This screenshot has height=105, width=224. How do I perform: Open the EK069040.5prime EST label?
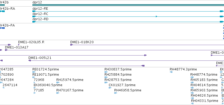[48, 85]
